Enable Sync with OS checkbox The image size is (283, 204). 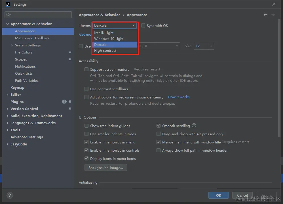coord(143,25)
